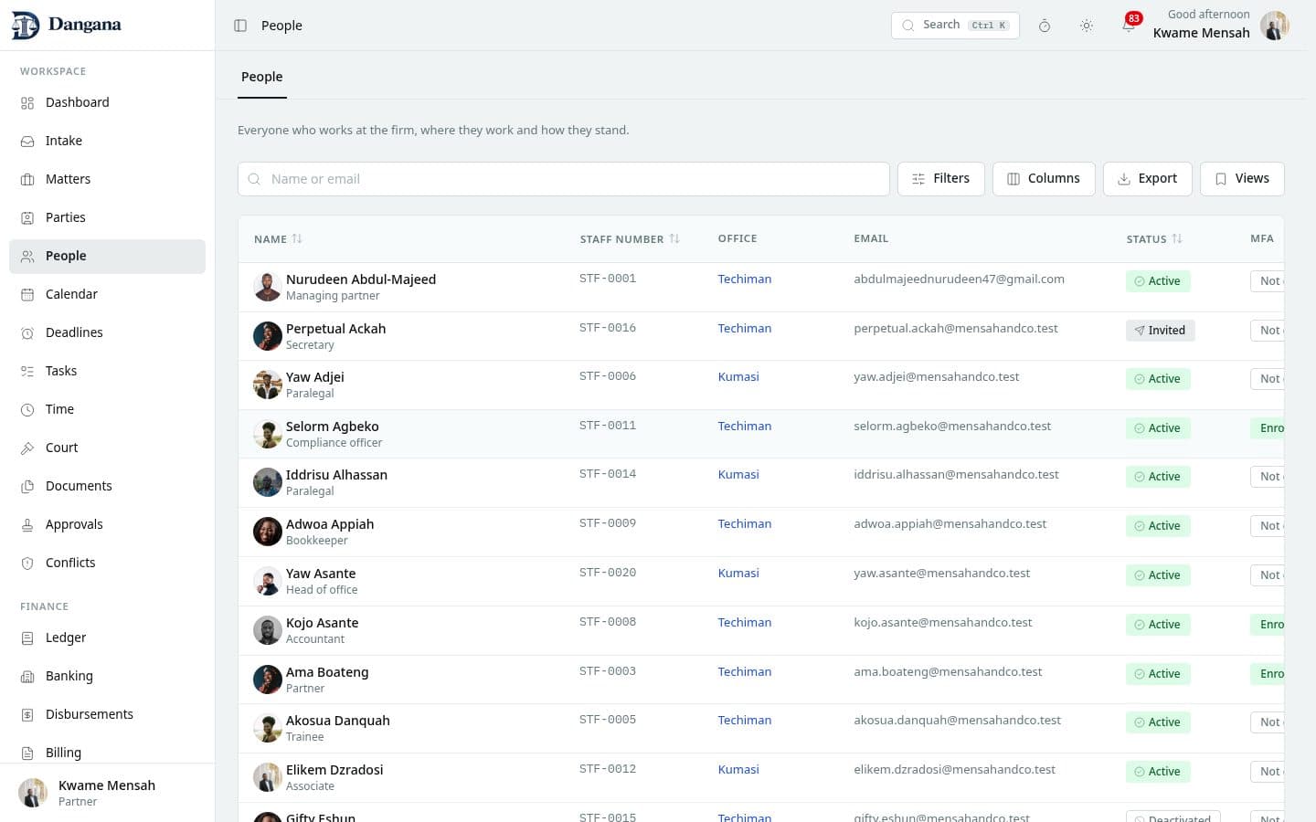Sort by Staff Number column arrows
This screenshot has width=1316, height=822.
[674, 239]
